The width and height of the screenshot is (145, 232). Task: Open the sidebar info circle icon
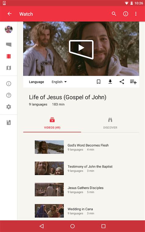tap(9, 83)
